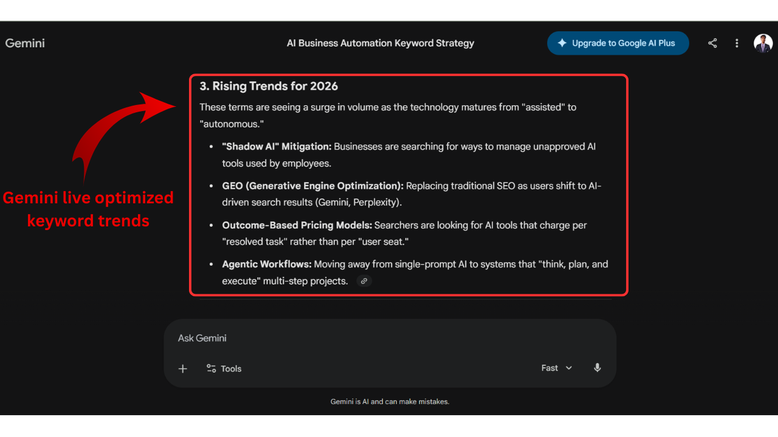Activate the microphone voice input icon
Screen dimensions: 778x437
click(597, 368)
